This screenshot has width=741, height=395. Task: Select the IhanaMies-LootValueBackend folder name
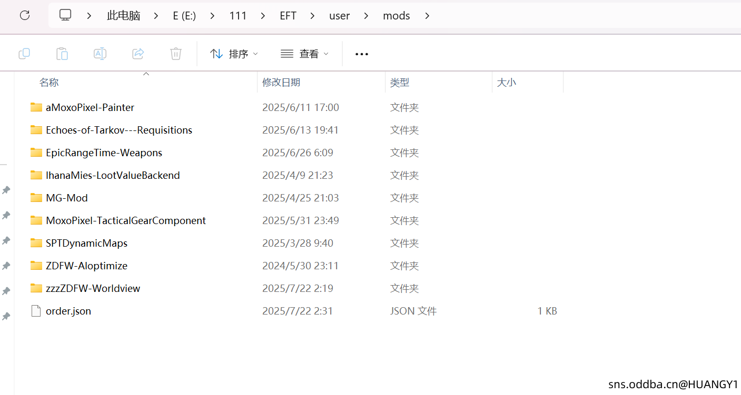click(x=113, y=175)
